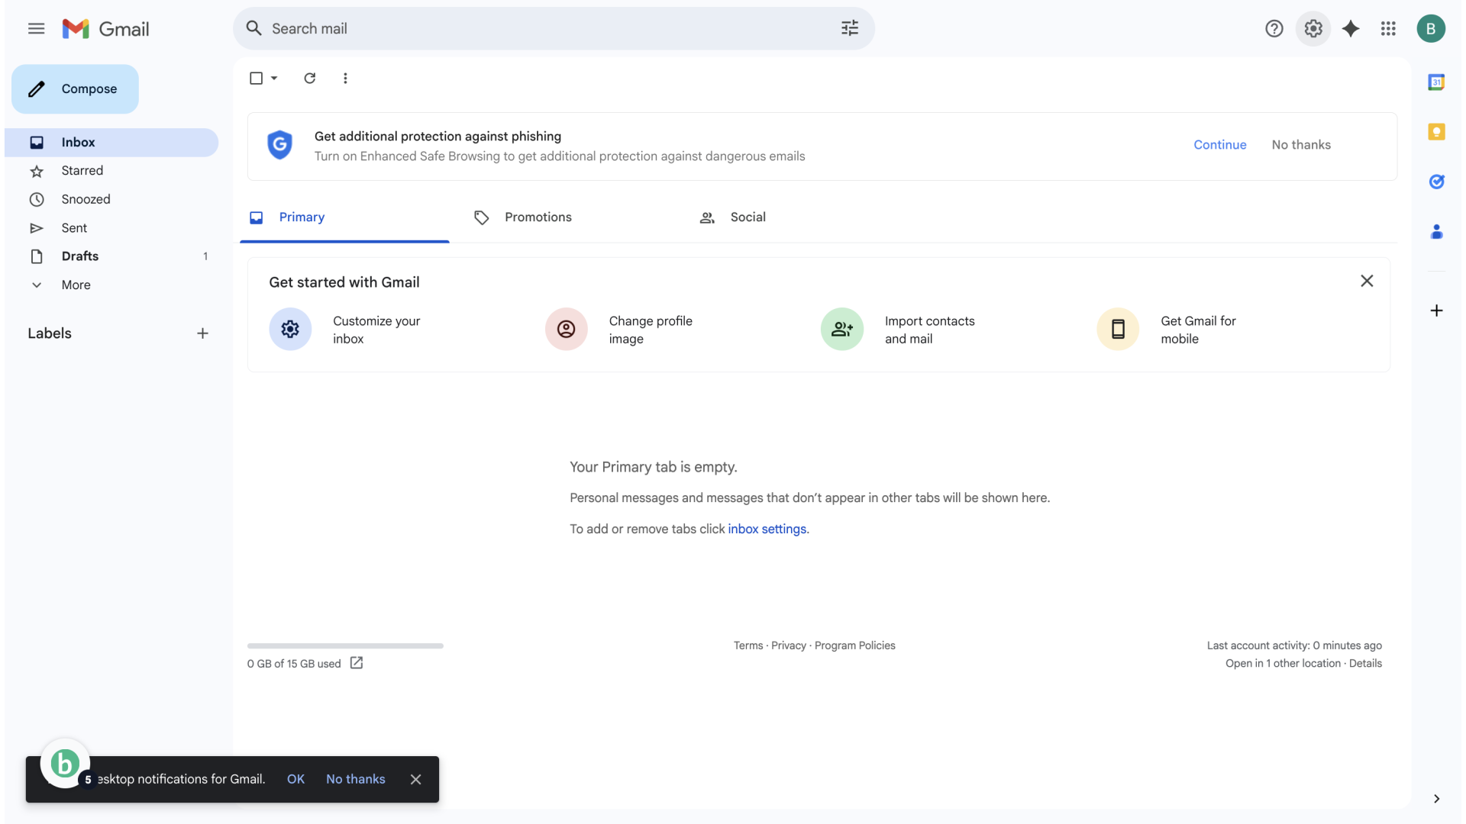Open the Support help icon
The width and height of the screenshot is (1466, 824).
point(1274,29)
